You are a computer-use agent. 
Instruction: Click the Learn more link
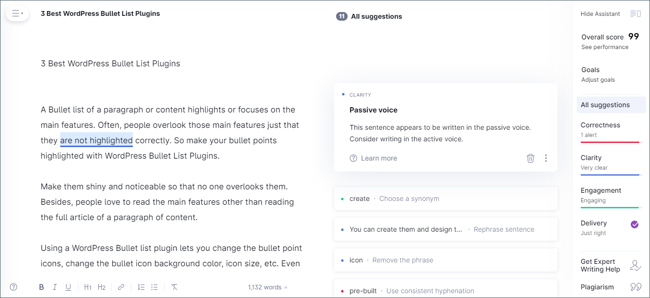click(379, 158)
